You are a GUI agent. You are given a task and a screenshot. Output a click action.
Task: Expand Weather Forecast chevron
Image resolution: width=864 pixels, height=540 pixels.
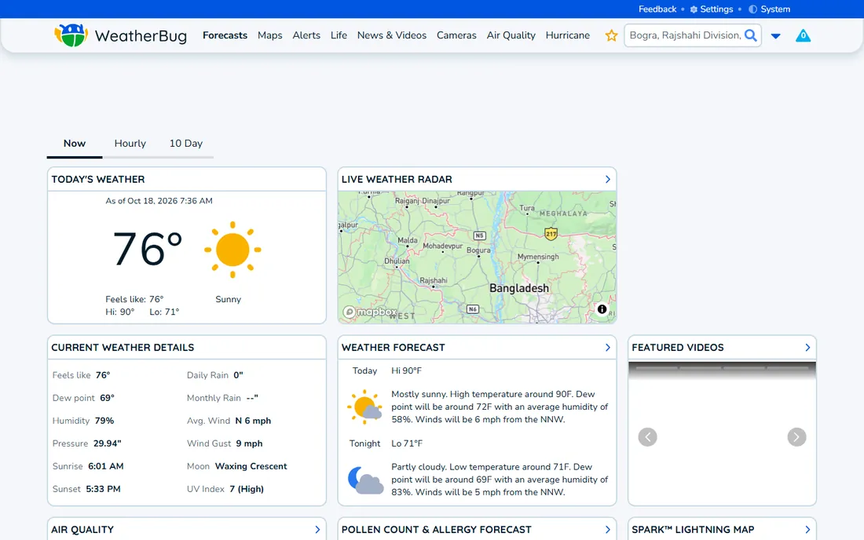coord(607,348)
